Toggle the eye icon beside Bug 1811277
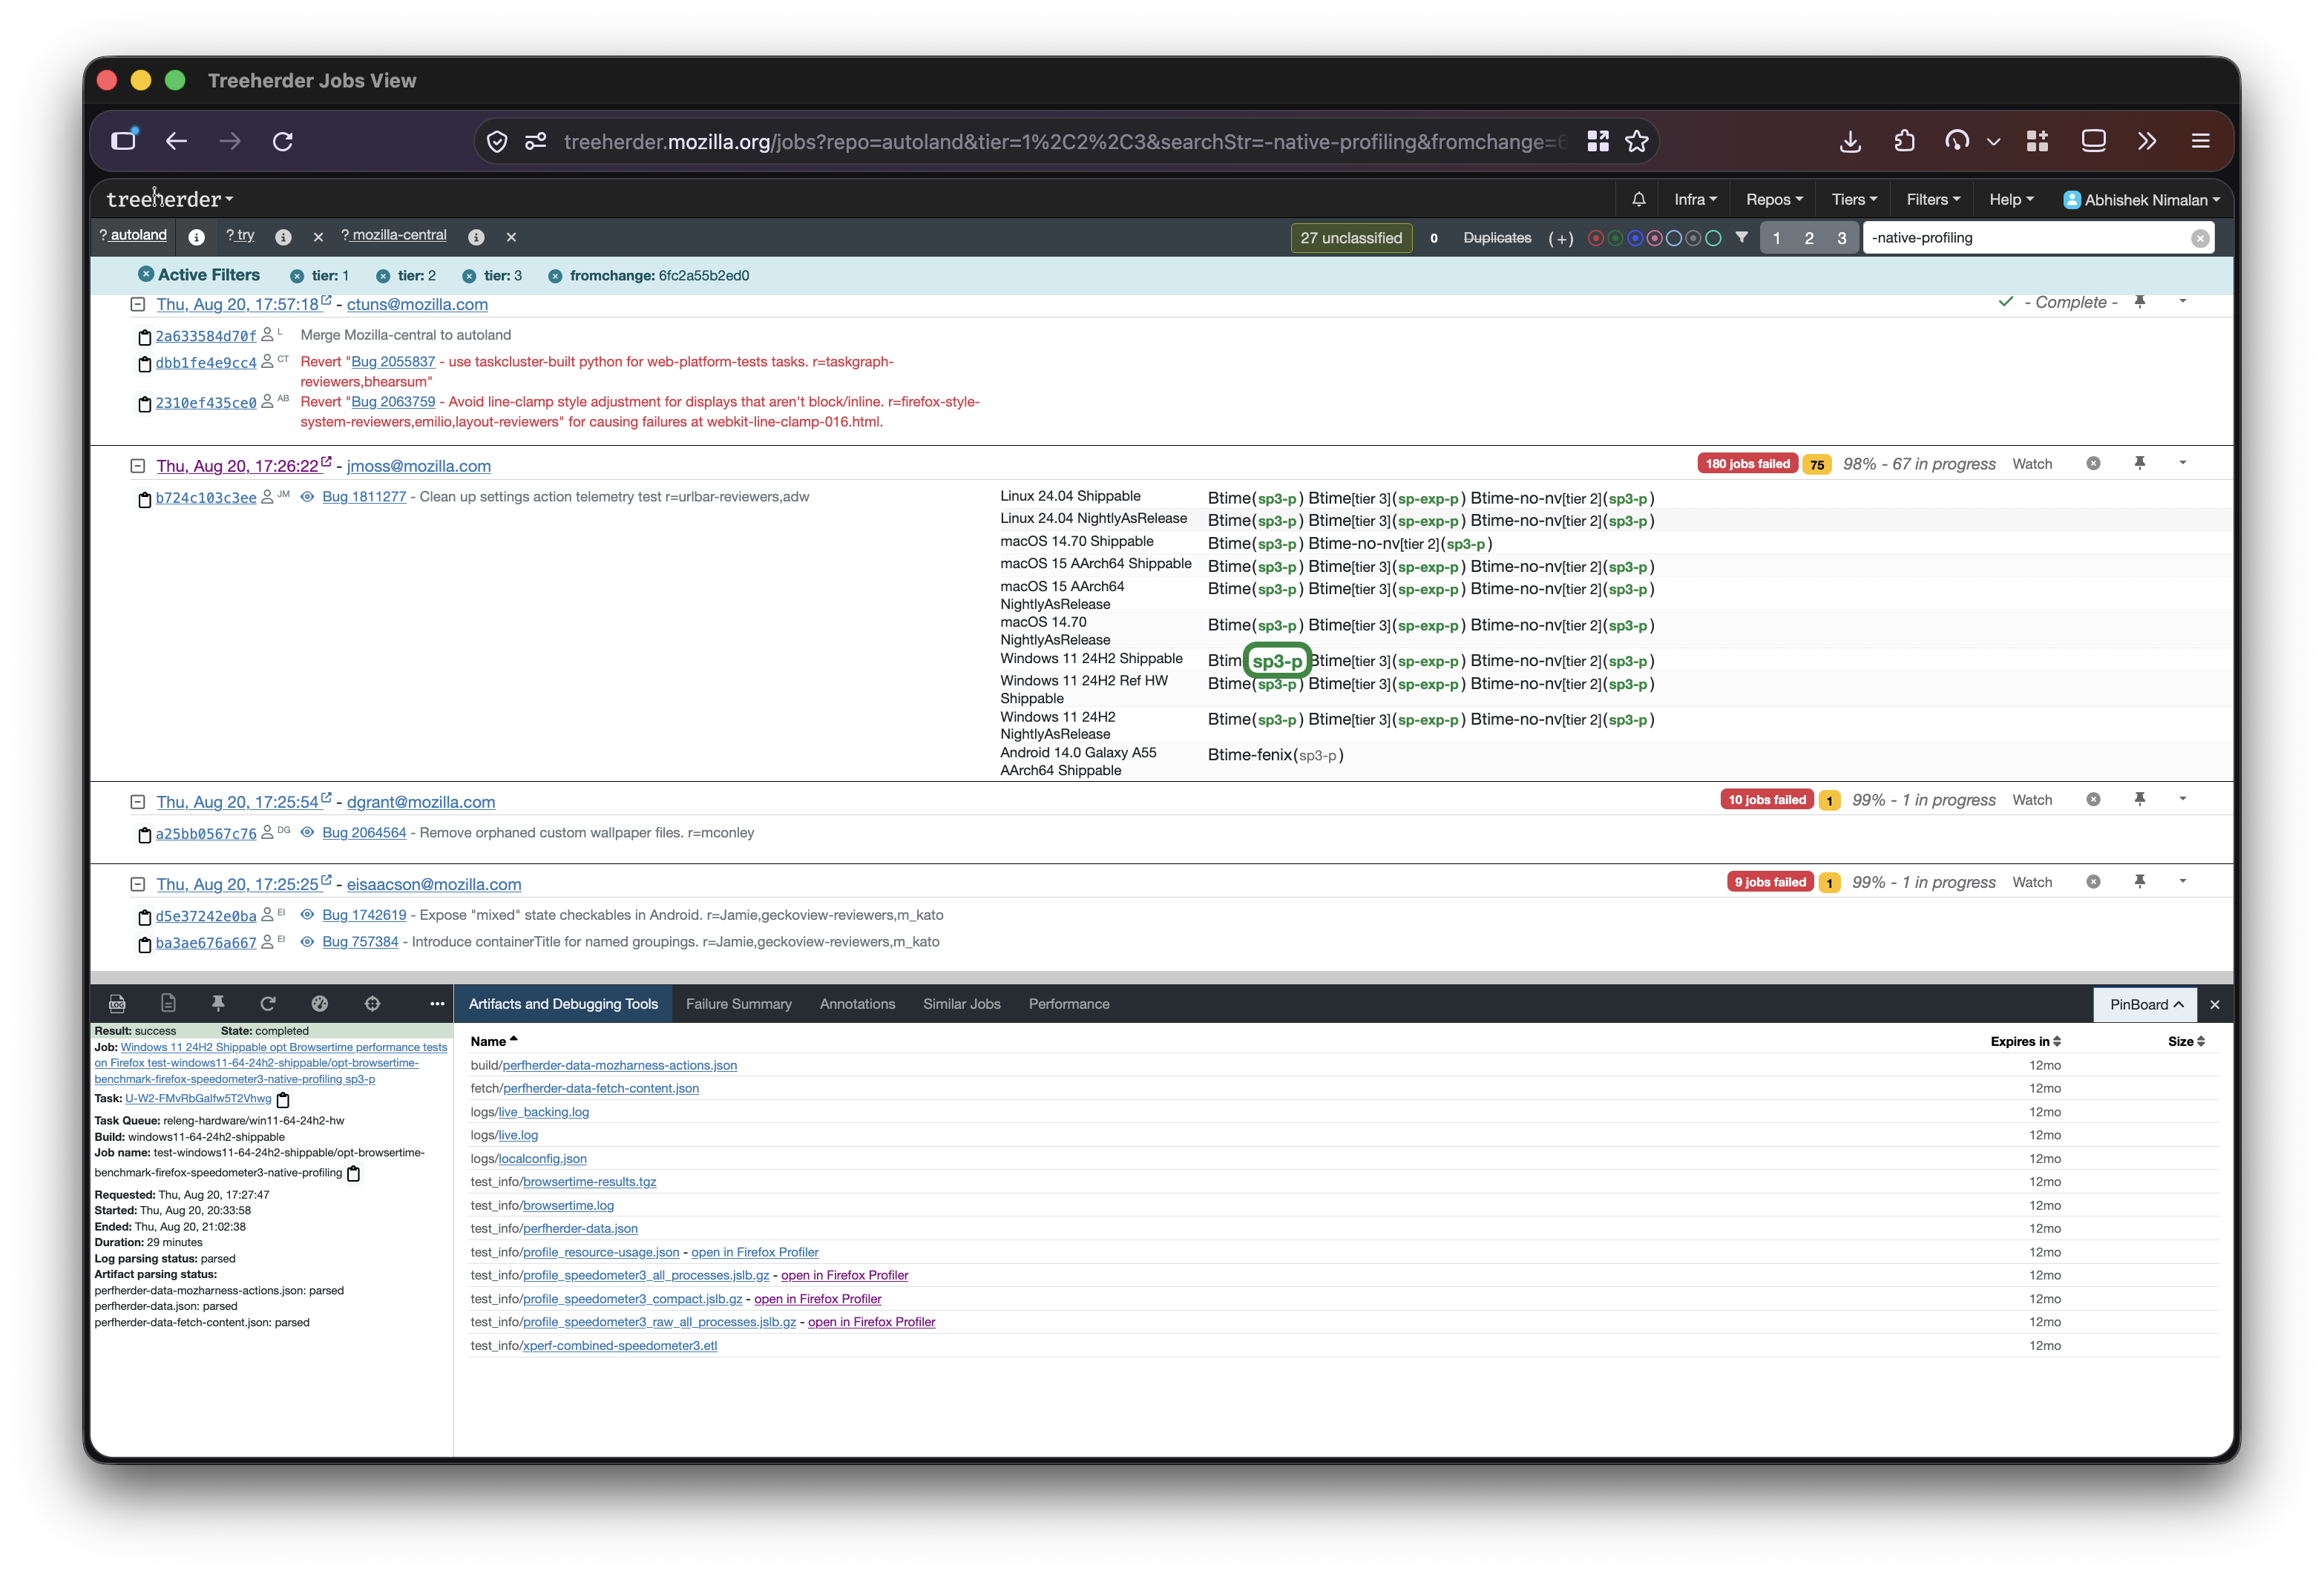The width and height of the screenshot is (2324, 1574). [x=307, y=497]
